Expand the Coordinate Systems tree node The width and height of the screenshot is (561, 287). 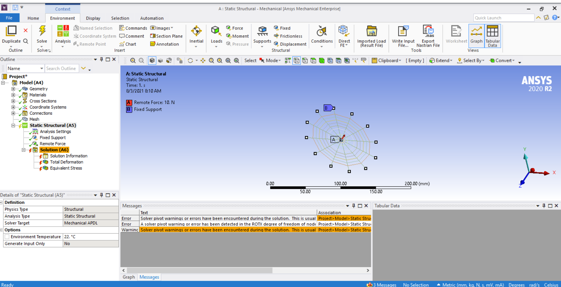point(13,107)
